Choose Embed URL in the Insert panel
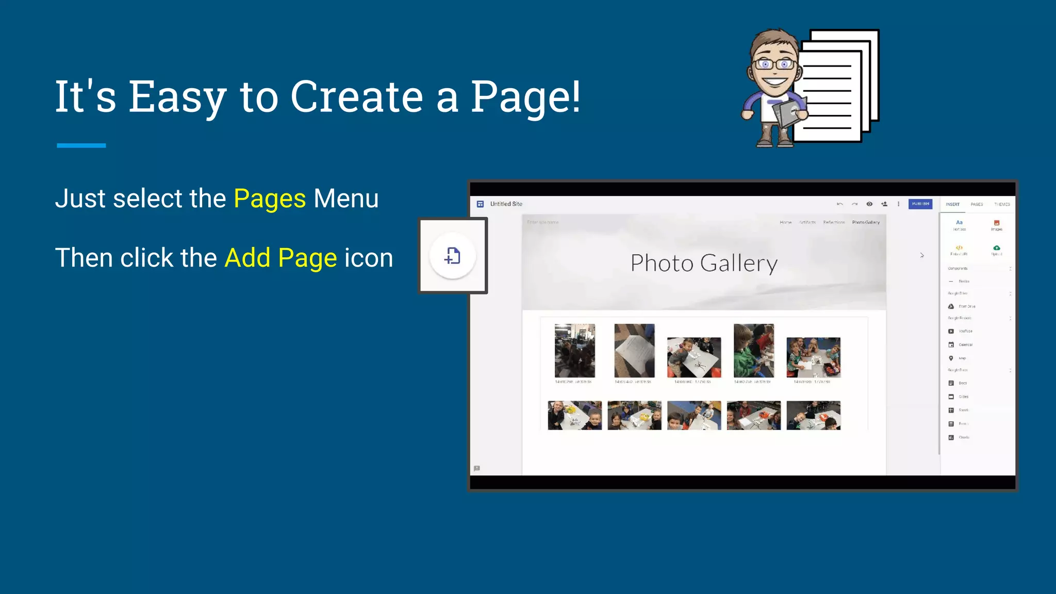The width and height of the screenshot is (1056, 594). click(959, 251)
